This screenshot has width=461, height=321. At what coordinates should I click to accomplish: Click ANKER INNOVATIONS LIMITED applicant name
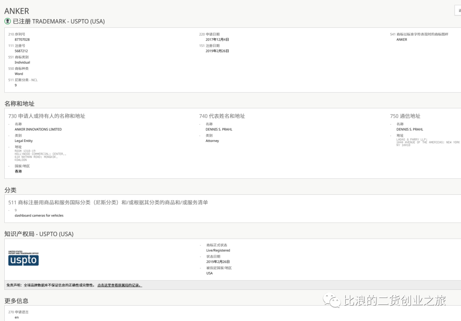[38, 130]
